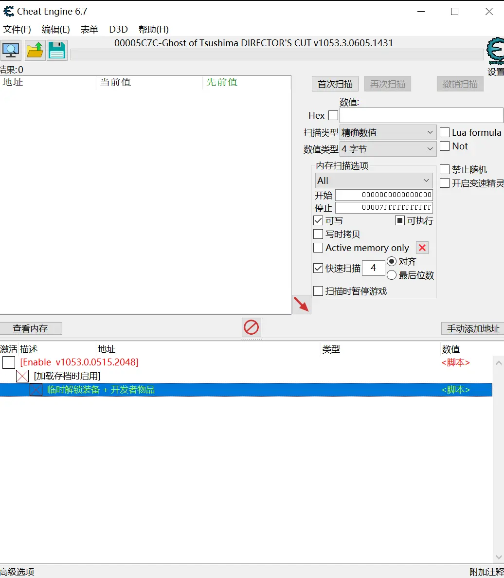Enable the Not checkbox
The width and height of the screenshot is (504, 578).
click(x=445, y=146)
